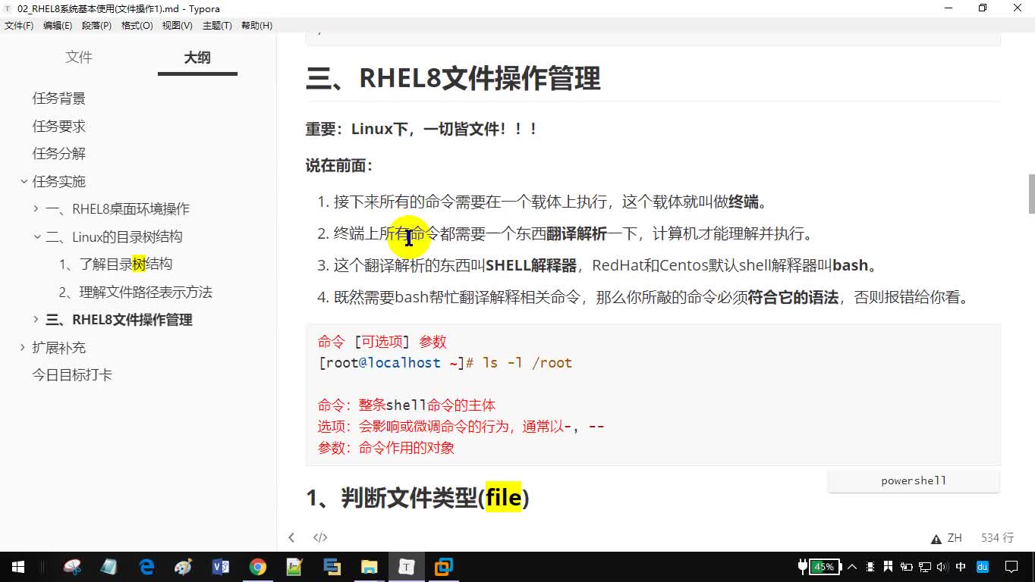Open the 帮助(H) menu
Screen dimensions: 1035x582
pos(256,26)
